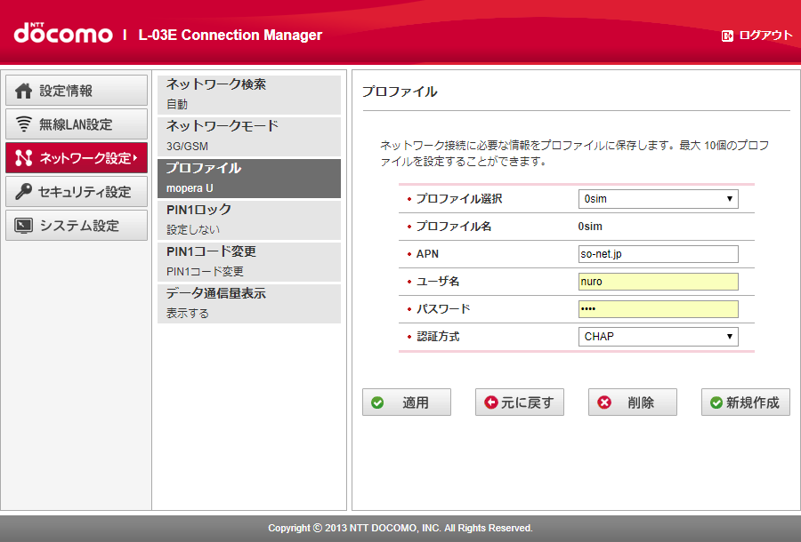The image size is (801, 542).
Task: Click inside the APN input field
Action: [658, 253]
